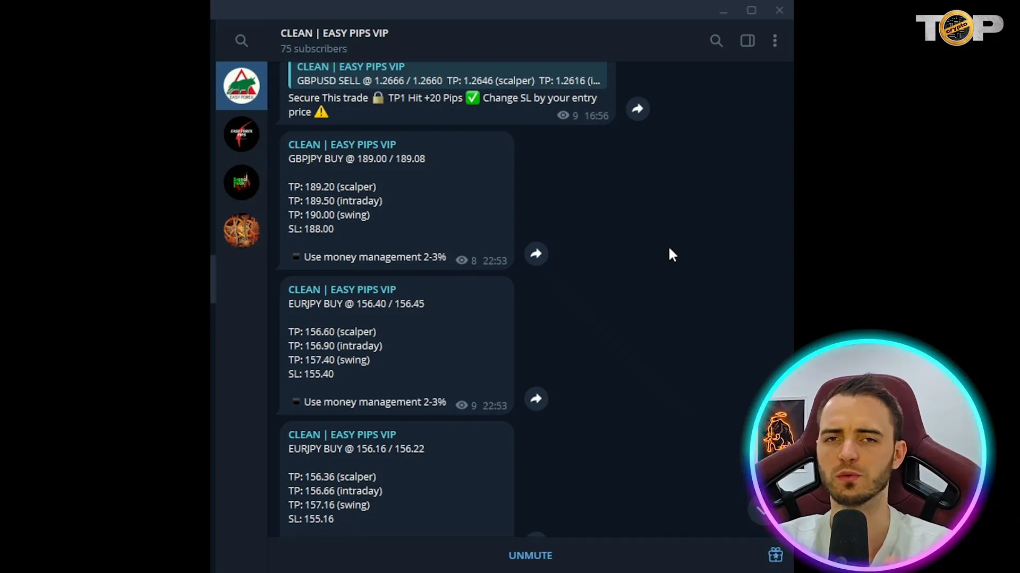This screenshot has width=1020, height=573.
Task: Click the forward icon on EURJPY 156.40 message
Action: (x=537, y=399)
